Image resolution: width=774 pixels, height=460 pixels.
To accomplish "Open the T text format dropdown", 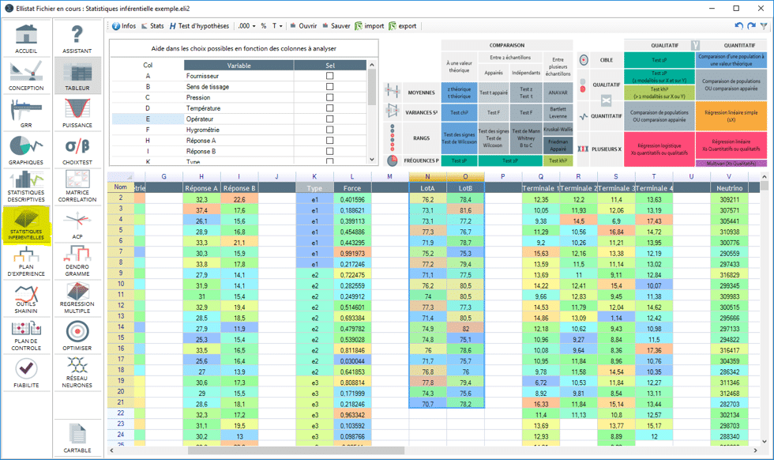I will pos(277,26).
